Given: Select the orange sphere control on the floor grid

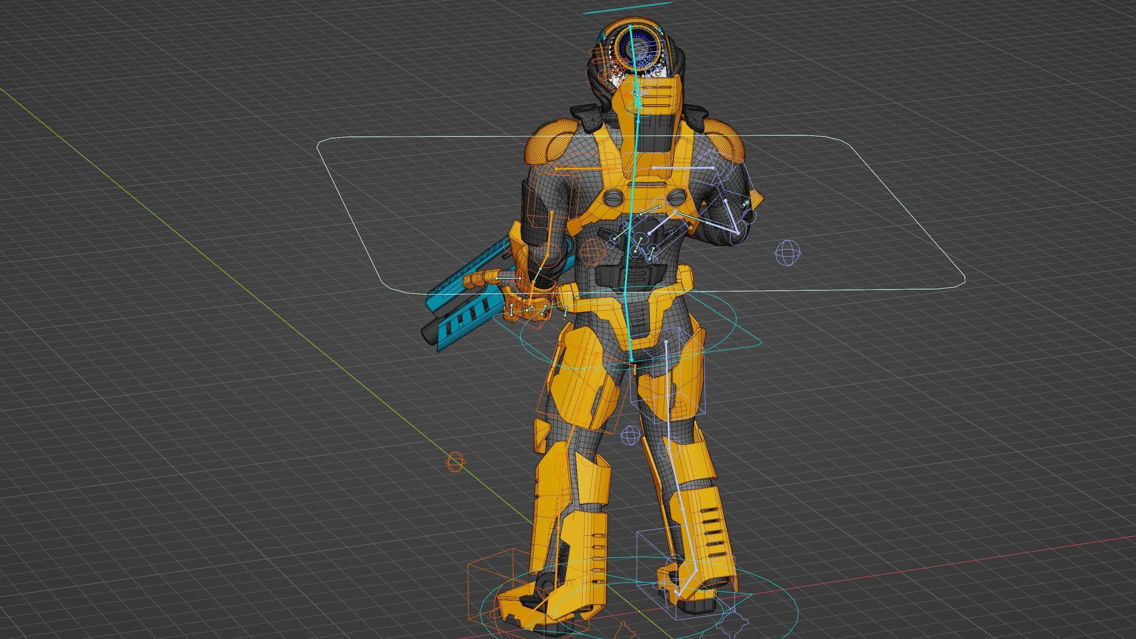Looking at the screenshot, I should click(455, 462).
